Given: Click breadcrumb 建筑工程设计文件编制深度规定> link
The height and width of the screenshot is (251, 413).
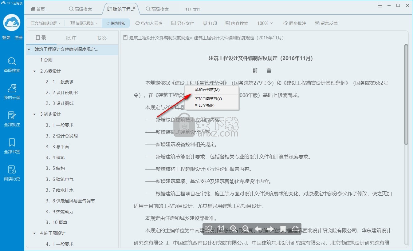Looking at the screenshot, I should pyautogui.click(x=161, y=38).
